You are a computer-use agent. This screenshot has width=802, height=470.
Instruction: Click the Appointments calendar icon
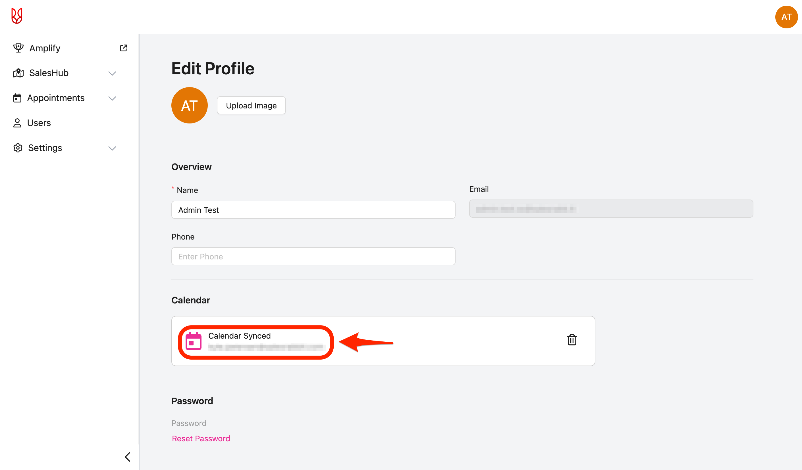[x=17, y=98]
